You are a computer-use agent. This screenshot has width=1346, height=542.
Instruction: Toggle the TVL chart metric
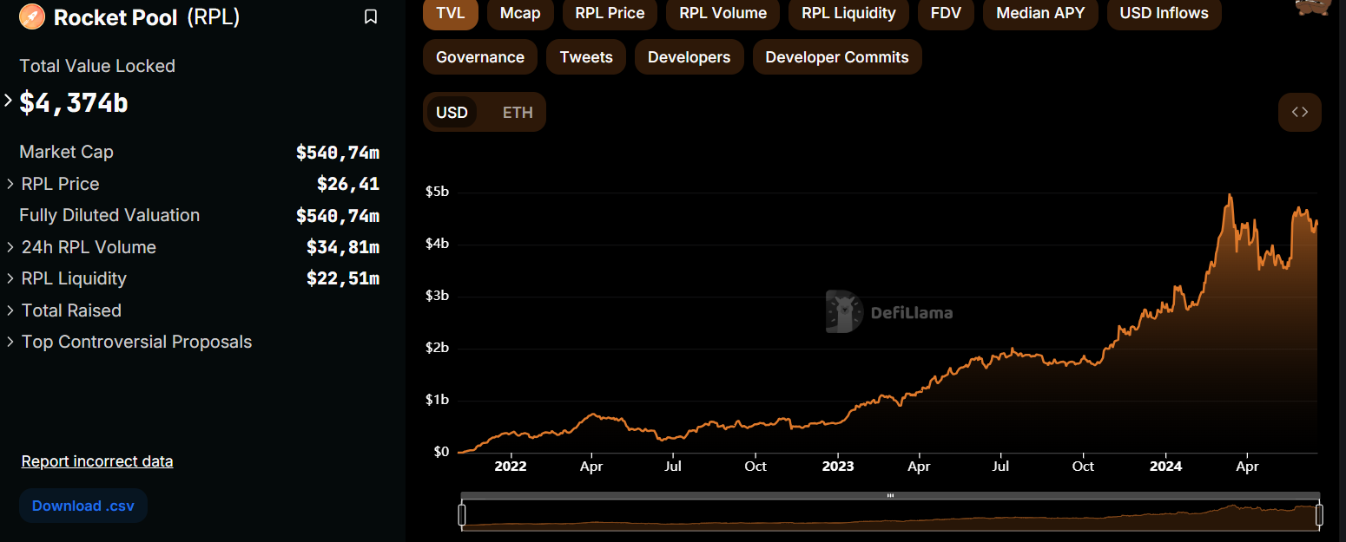point(451,13)
